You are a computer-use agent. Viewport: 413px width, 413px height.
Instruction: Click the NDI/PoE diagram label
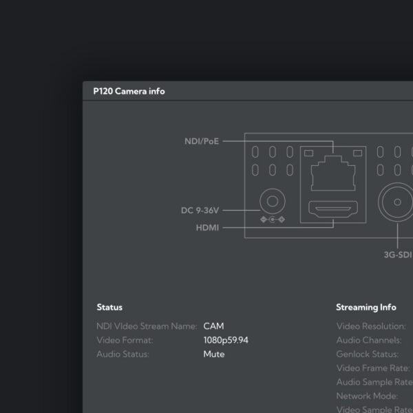(x=201, y=141)
